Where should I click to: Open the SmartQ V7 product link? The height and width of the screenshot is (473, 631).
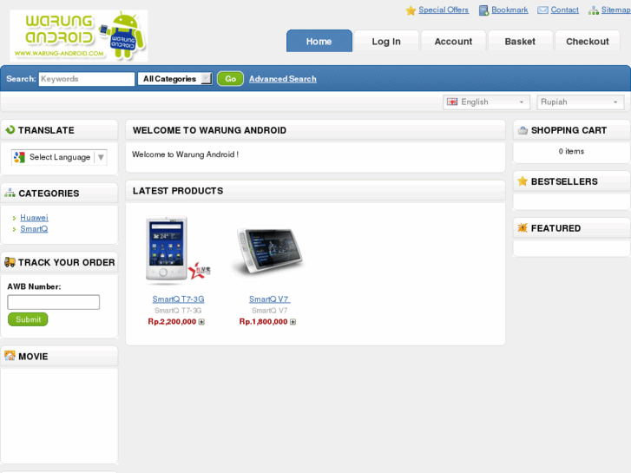pyautogui.click(x=269, y=299)
